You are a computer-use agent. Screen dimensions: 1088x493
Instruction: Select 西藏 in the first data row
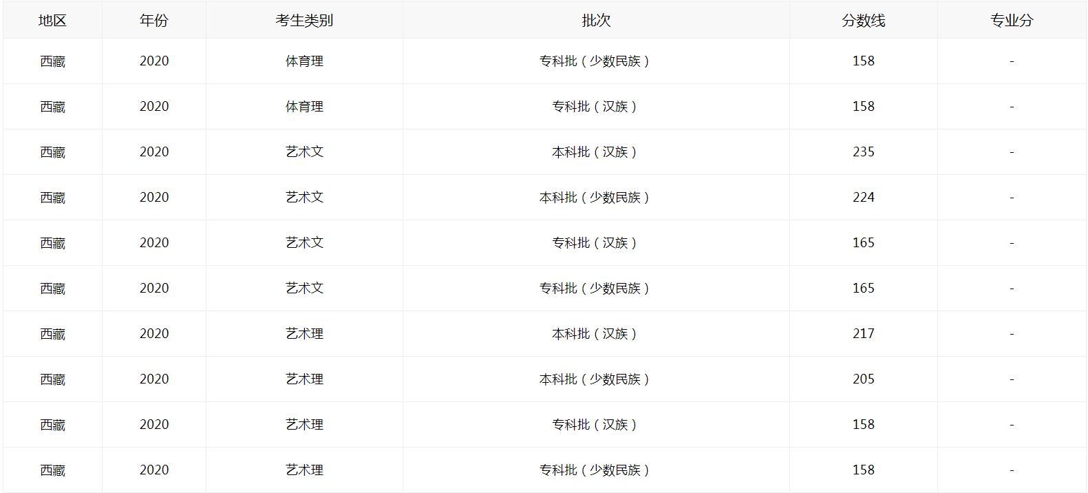(x=52, y=61)
